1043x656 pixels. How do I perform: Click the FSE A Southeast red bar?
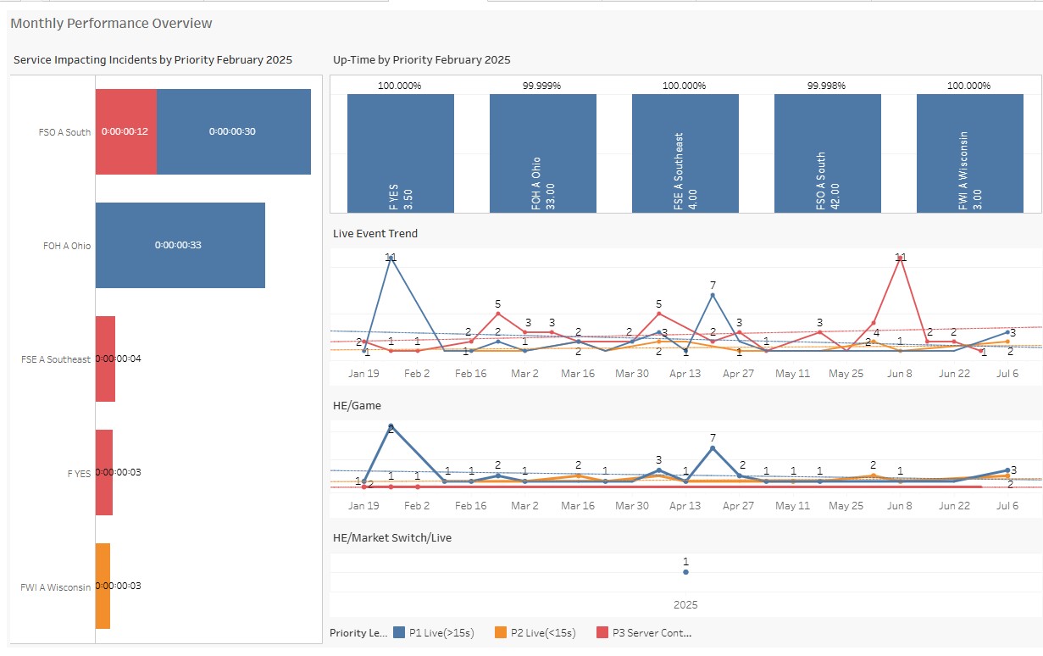click(103, 358)
